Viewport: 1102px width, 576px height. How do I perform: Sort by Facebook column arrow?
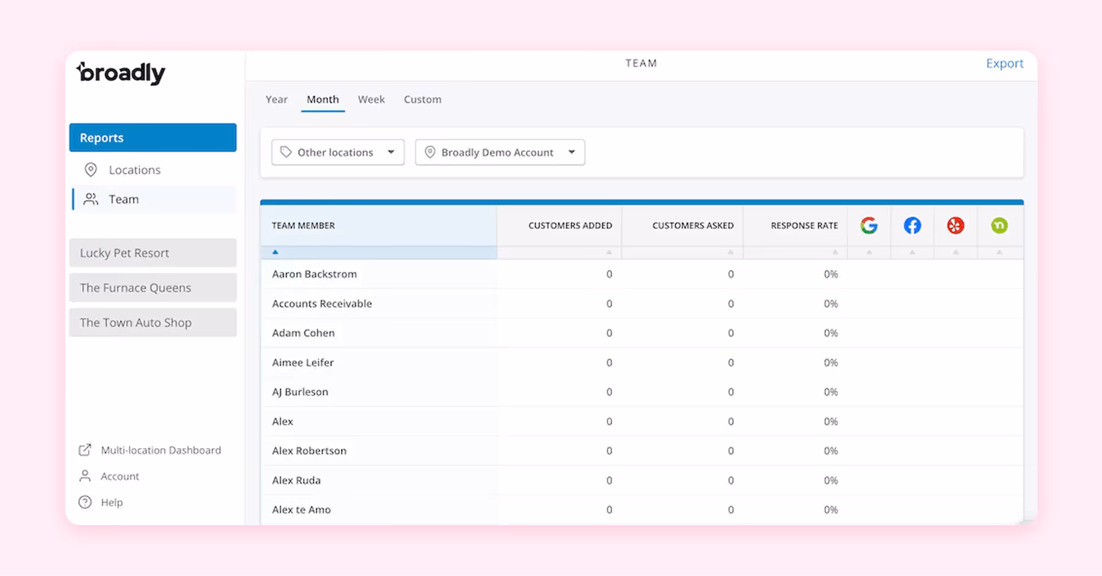[912, 252]
